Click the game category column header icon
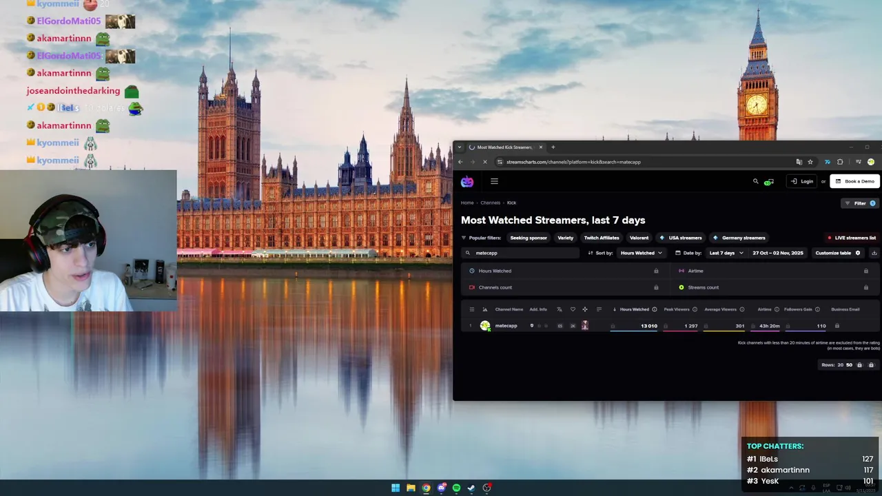This screenshot has height=496, width=882. pos(585,309)
